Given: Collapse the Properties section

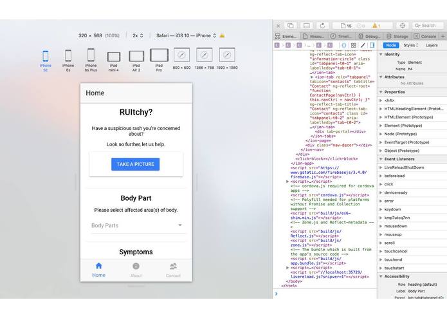Looking at the screenshot, I should coord(381,92).
